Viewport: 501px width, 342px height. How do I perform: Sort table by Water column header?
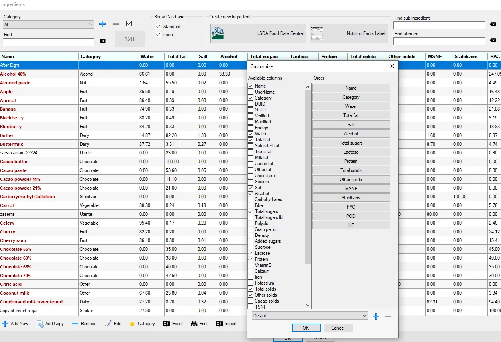pyautogui.click(x=151, y=57)
